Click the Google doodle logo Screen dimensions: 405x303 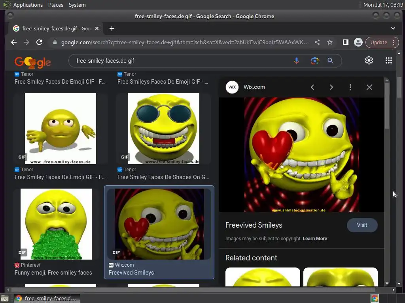point(33,62)
